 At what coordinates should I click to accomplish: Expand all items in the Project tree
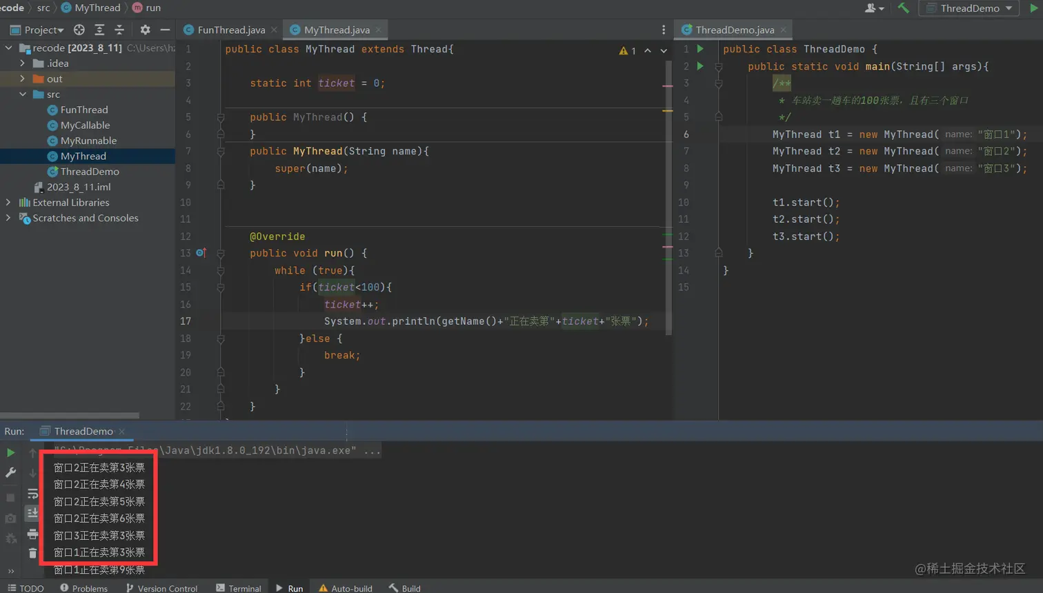tap(99, 30)
